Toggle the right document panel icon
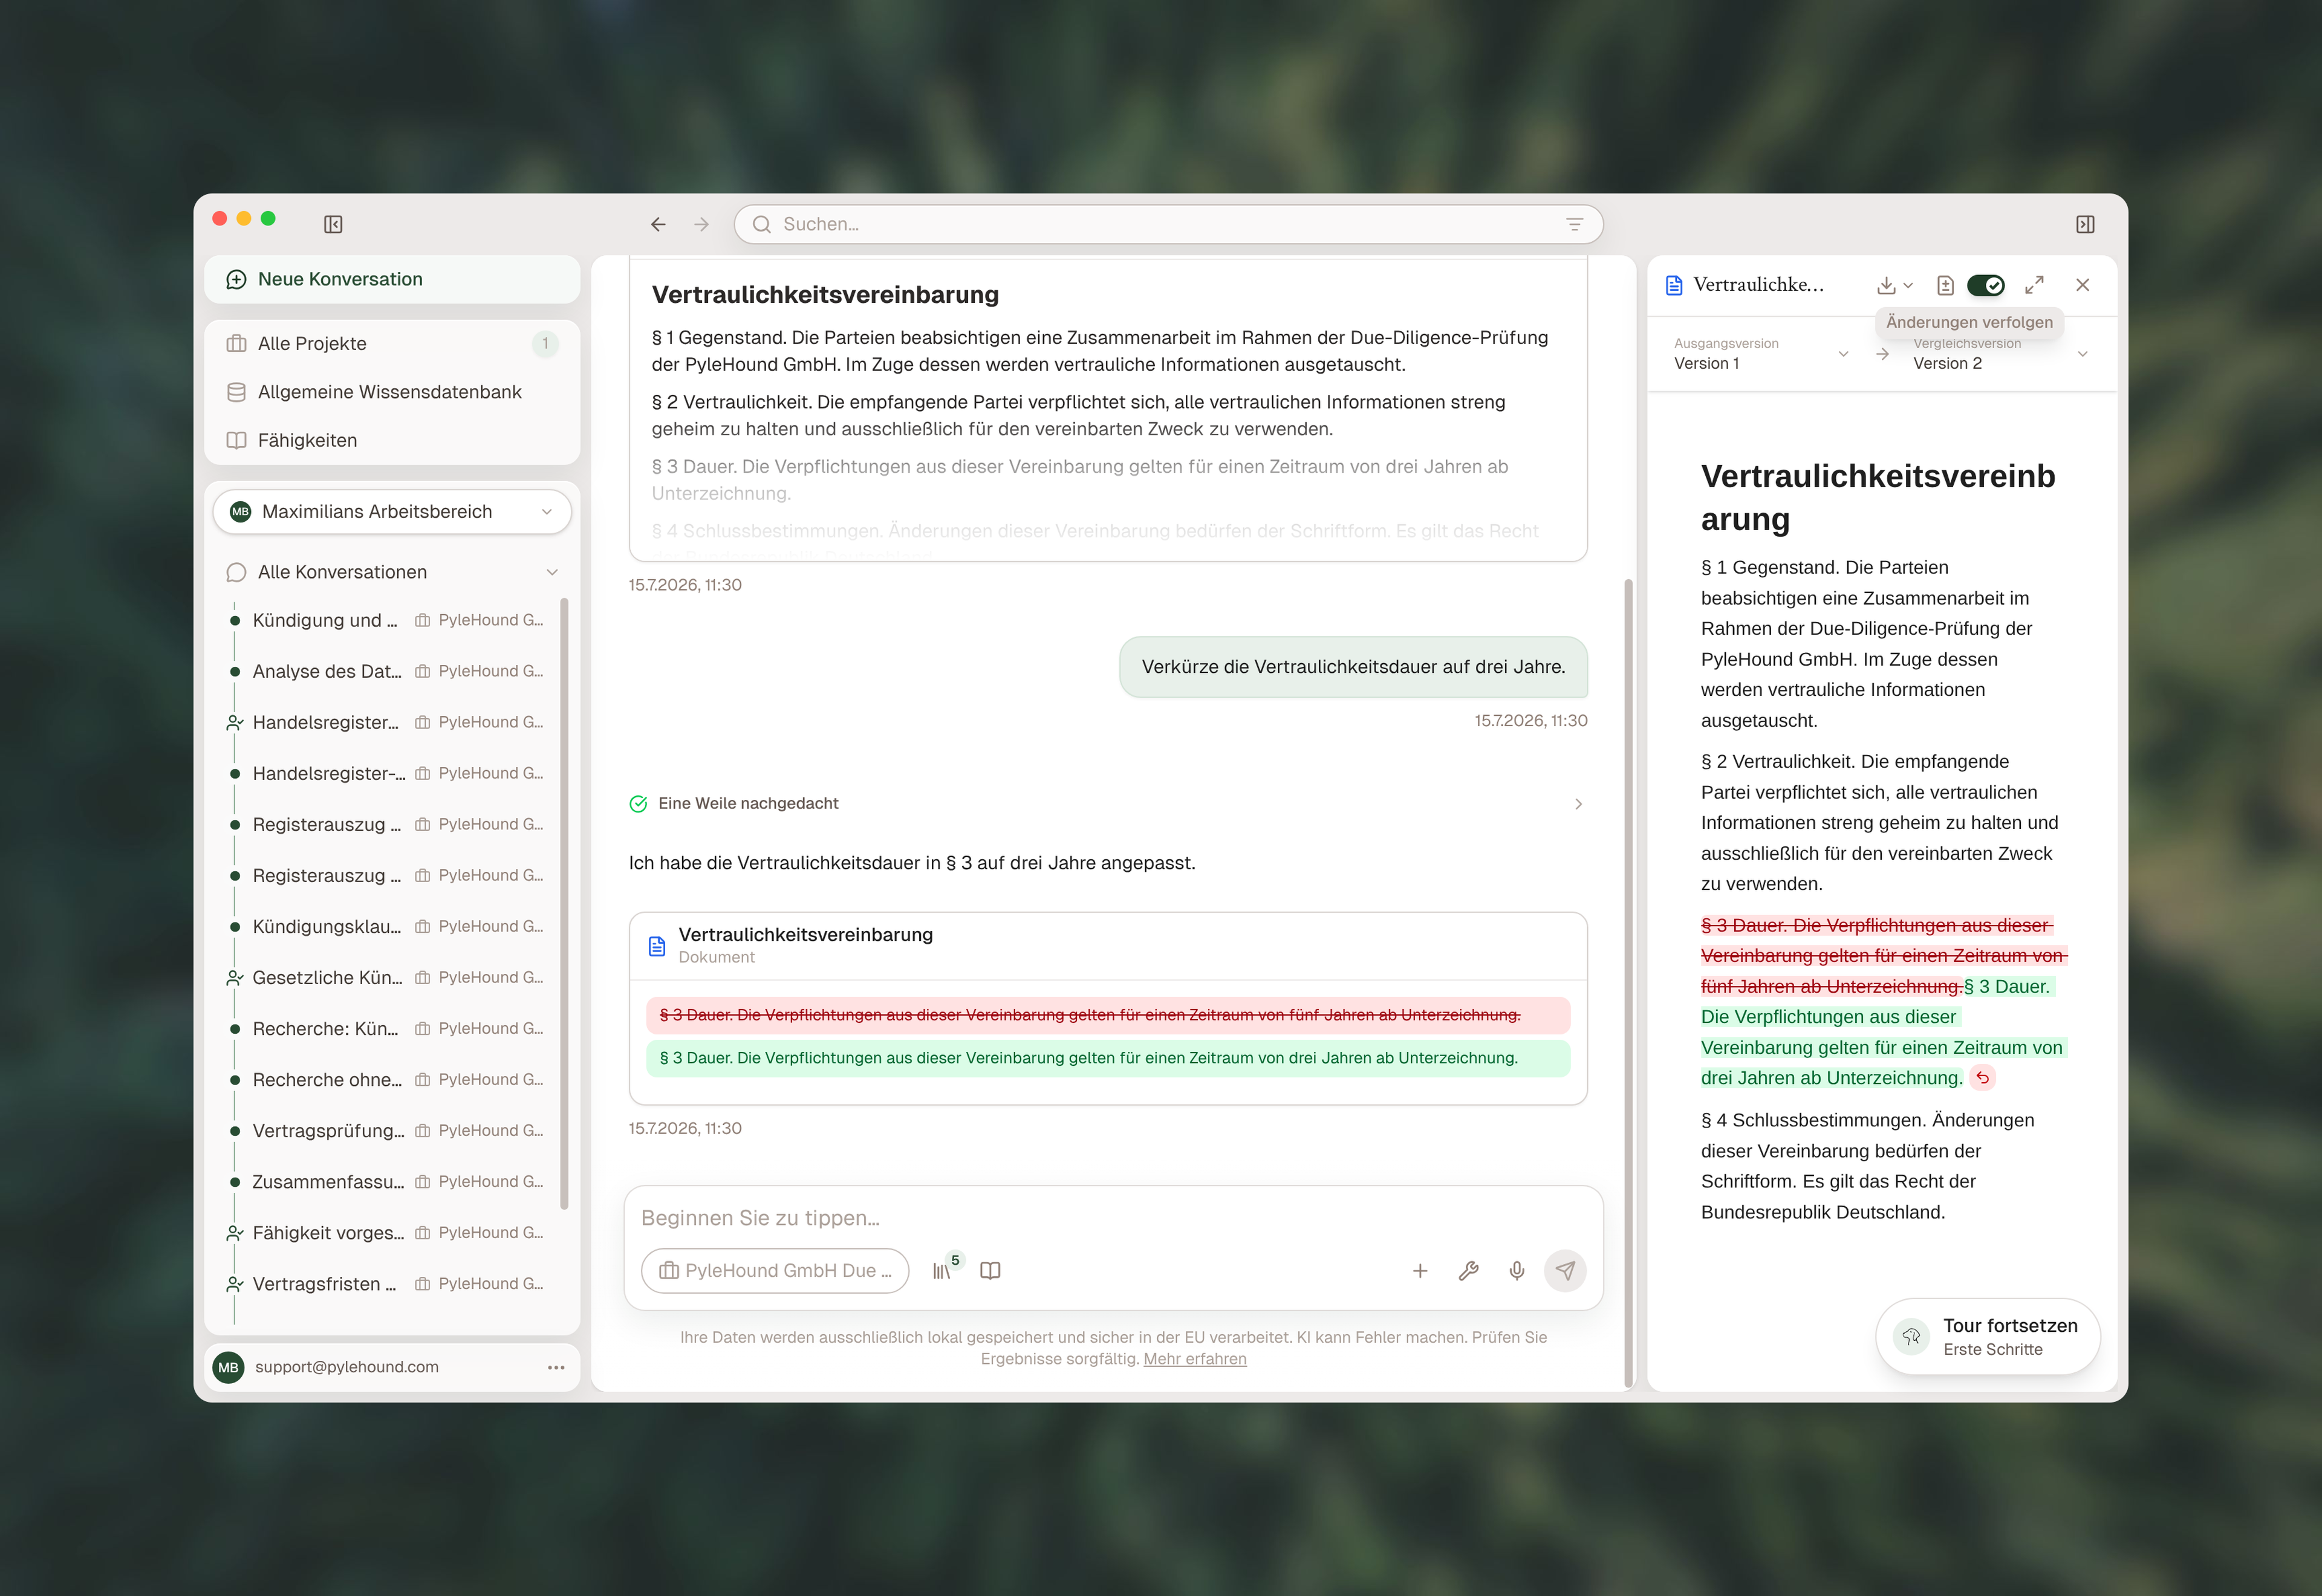The image size is (2322, 1596). tap(2085, 224)
